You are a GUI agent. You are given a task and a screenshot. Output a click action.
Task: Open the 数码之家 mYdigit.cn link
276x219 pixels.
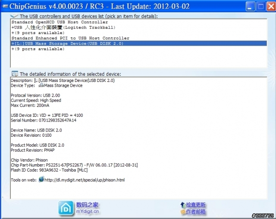[x=87, y=208]
